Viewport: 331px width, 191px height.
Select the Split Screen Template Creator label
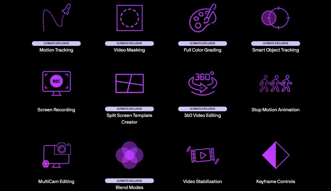click(129, 119)
